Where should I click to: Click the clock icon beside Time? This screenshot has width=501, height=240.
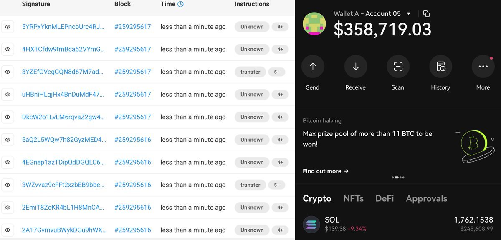pos(180,4)
